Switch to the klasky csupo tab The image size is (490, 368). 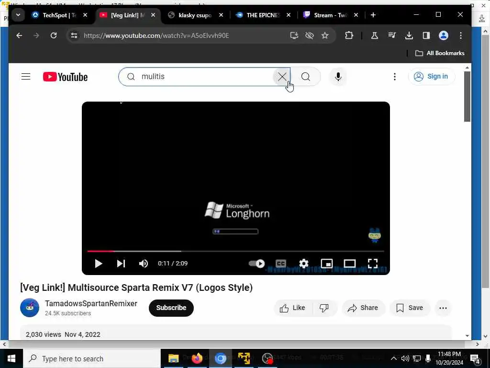click(x=195, y=15)
